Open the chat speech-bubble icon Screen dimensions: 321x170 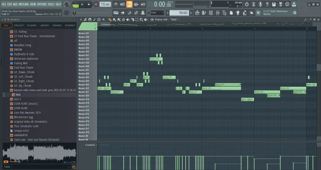click(287, 4)
